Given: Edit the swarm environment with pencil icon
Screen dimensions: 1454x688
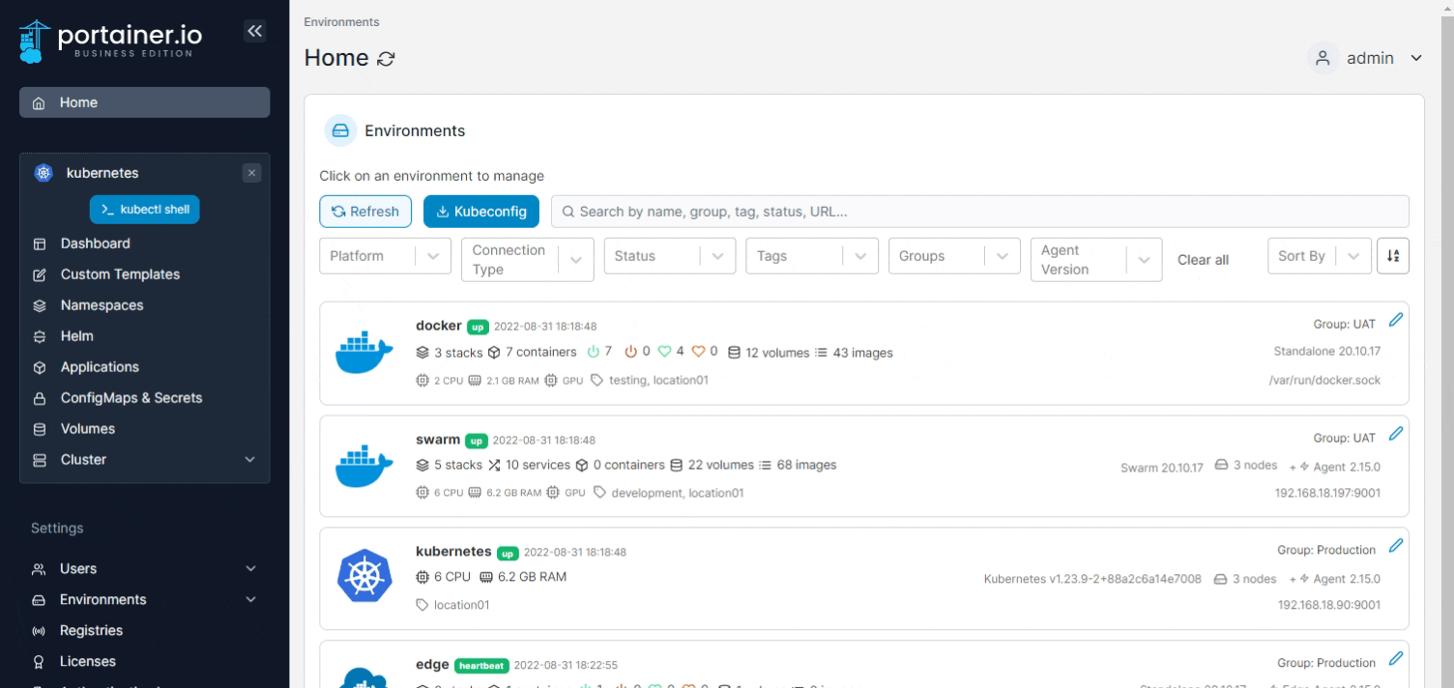Looking at the screenshot, I should click(x=1395, y=434).
